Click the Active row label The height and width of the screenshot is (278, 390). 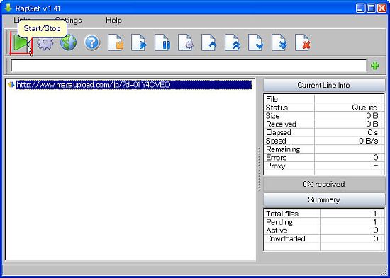point(277,231)
